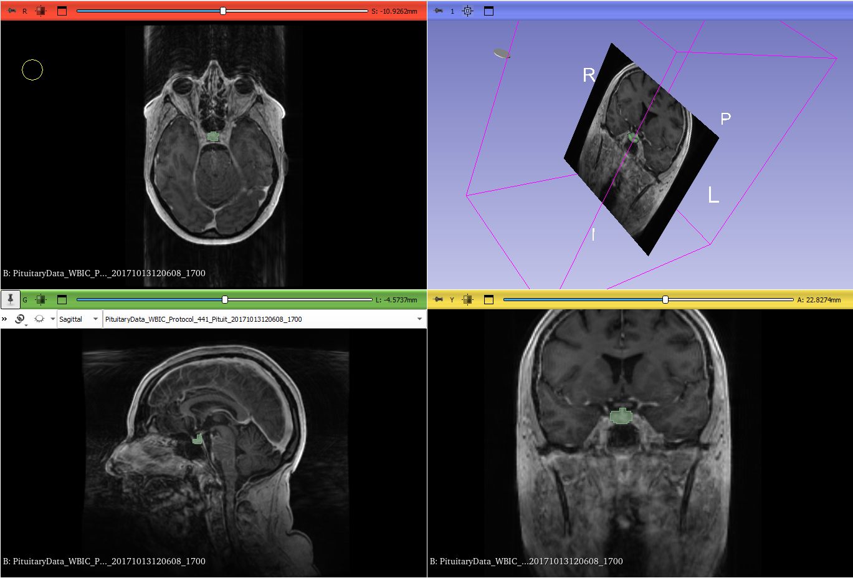
Task: Toggle slice linking icon in Green controller
Action: pos(20,319)
